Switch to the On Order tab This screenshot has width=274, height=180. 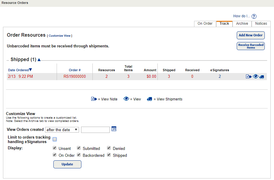coord(205,24)
